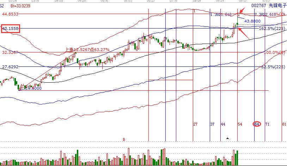Select the 上涨12.5267点63.27% annotation text

[87, 50]
